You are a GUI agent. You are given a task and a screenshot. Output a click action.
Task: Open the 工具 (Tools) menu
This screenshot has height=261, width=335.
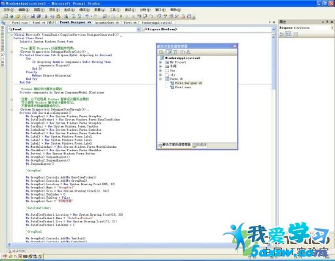click(115, 10)
